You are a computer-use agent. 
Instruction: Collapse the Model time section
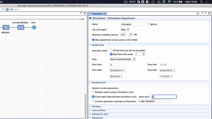click(x=90, y=45)
